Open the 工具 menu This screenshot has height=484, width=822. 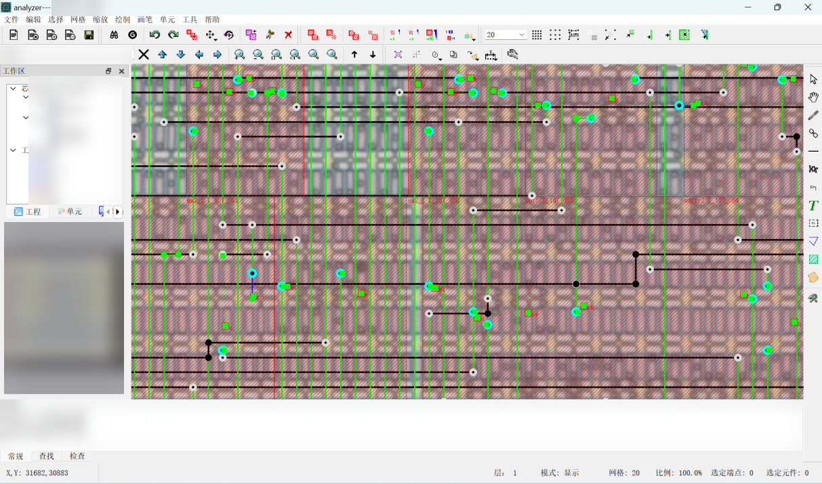(190, 20)
